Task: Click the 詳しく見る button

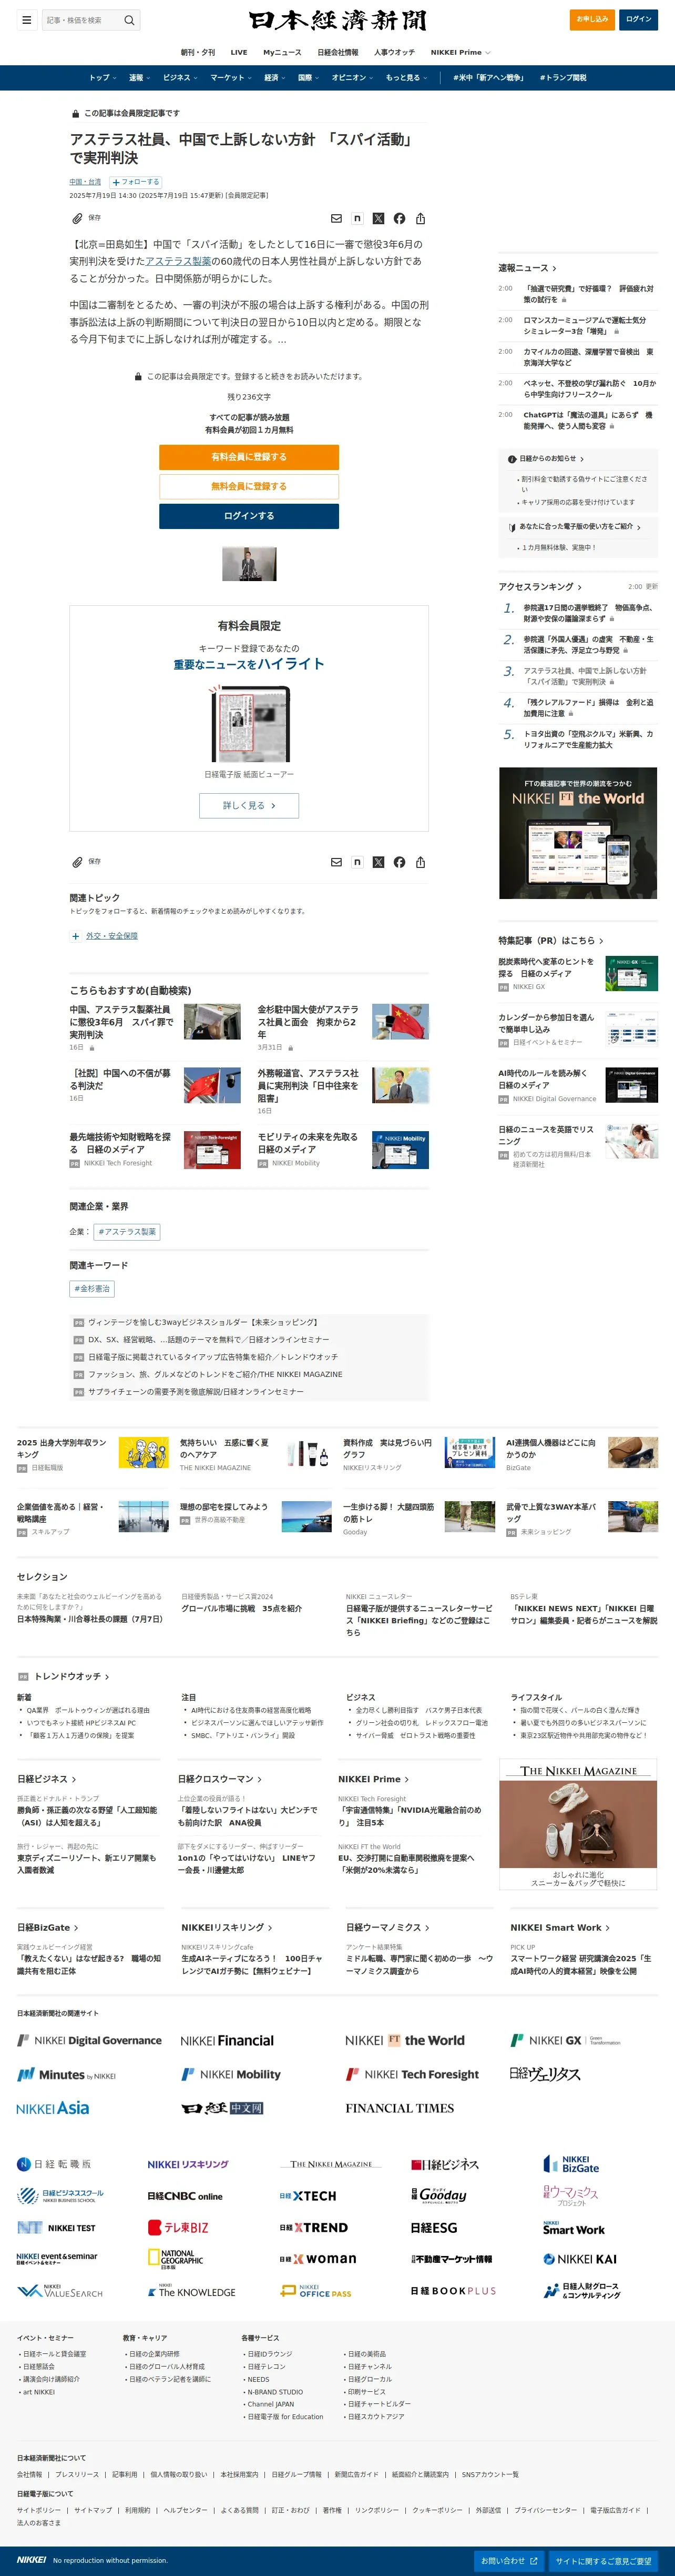Action: (x=249, y=805)
